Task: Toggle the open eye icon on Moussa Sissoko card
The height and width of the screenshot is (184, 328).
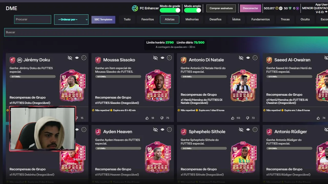Action: point(162,58)
